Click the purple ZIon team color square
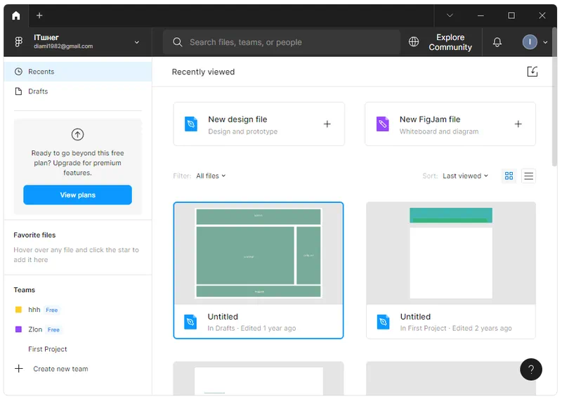562x399 pixels. point(18,329)
